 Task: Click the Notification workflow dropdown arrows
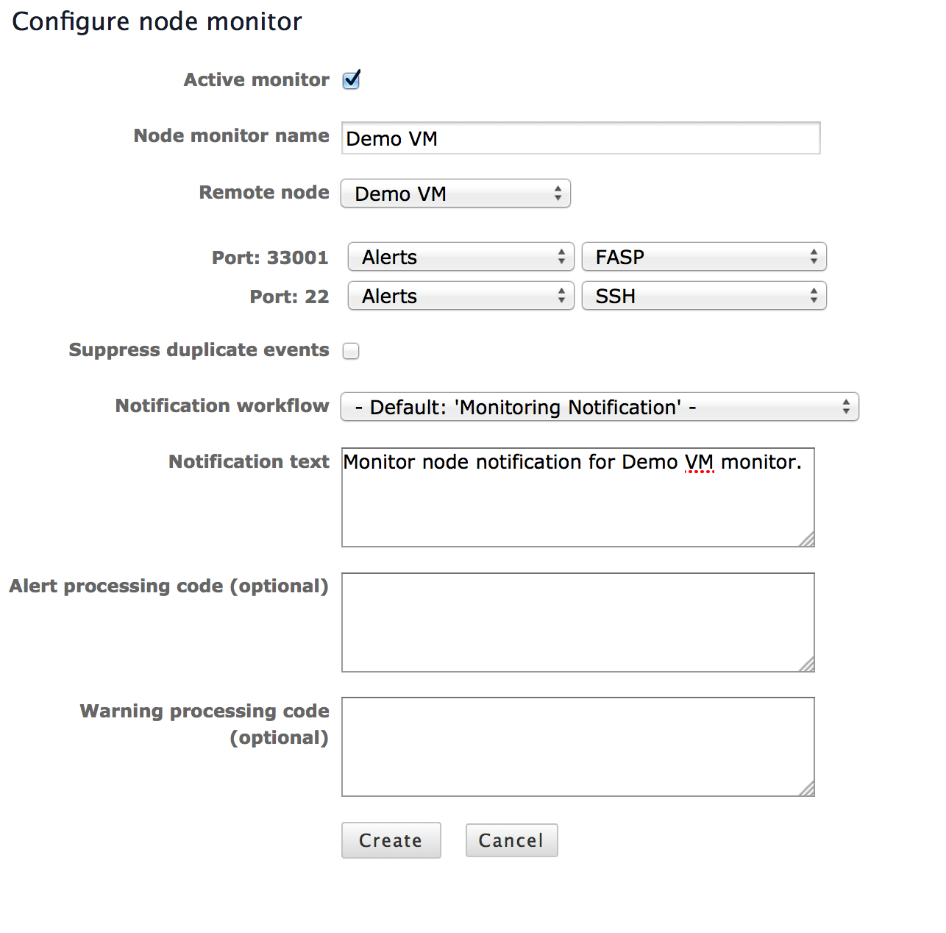coord(847,407)
